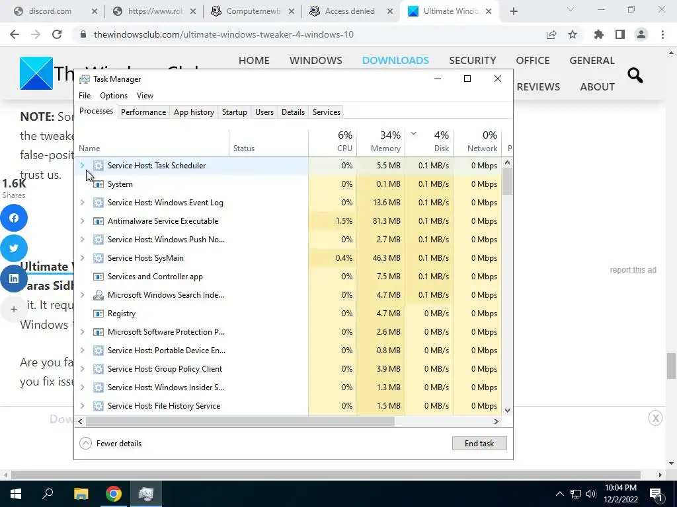Click the End task button
The height and width of the screenshot is (507, 677).
tap(479, 443)
